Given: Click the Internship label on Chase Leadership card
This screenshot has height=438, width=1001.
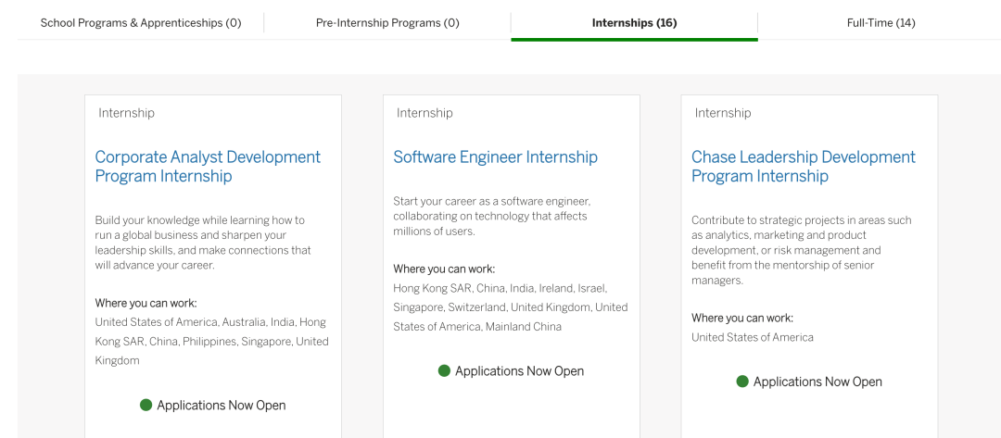Looking at the screenshot, I should pos(723,113).
